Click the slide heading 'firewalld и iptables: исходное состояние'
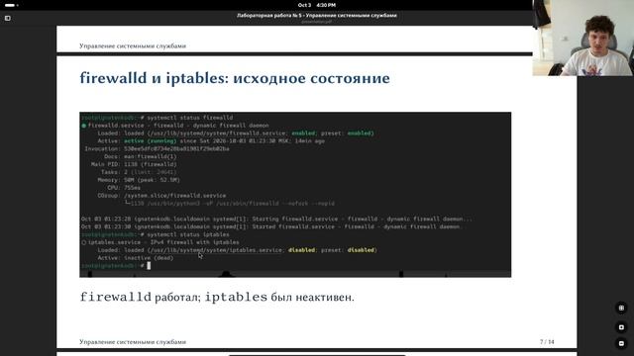The height and width of the screenshot is (356, 634). [235, 78]
